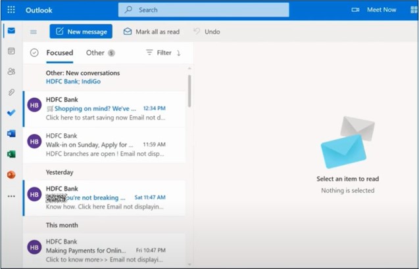Click the Sat 11:47 AM timestamp
This screenshot has height=269, width=419.
(x=150, y=197)
